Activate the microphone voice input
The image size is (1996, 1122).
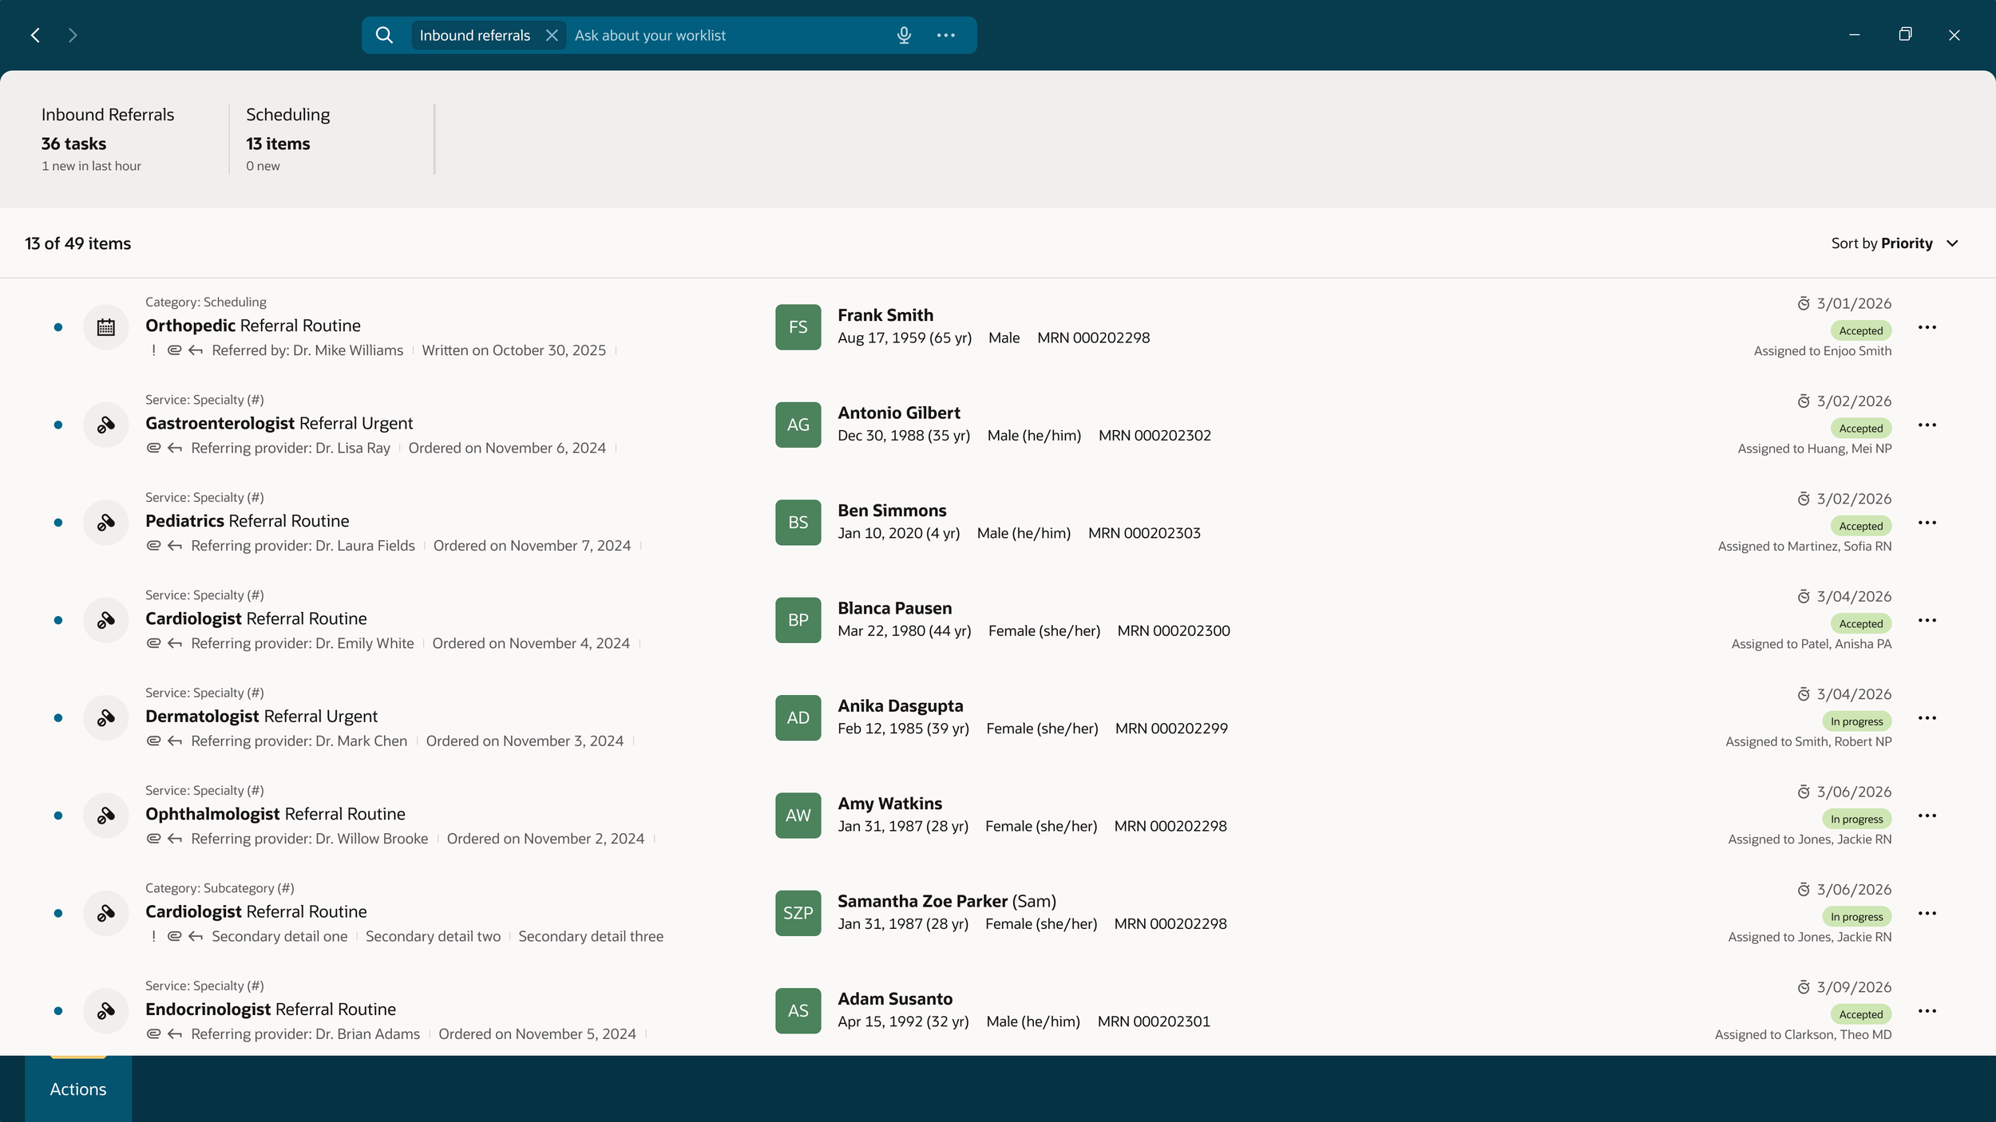(904, 35)
